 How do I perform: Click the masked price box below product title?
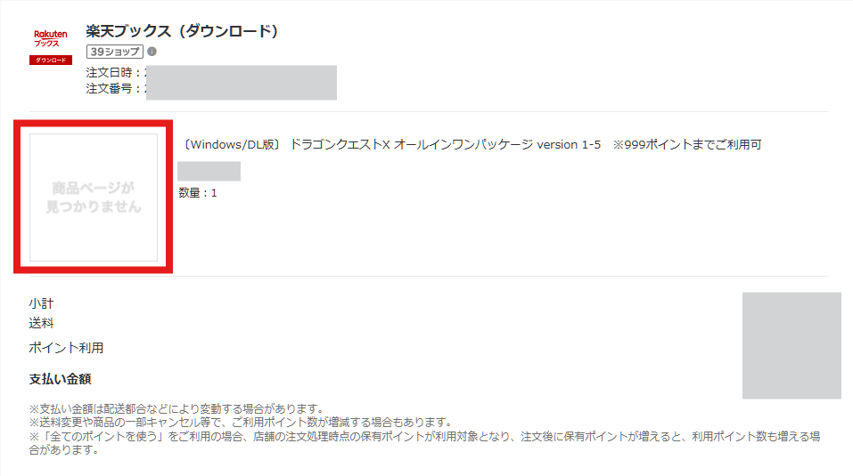[x=209, y=171]
